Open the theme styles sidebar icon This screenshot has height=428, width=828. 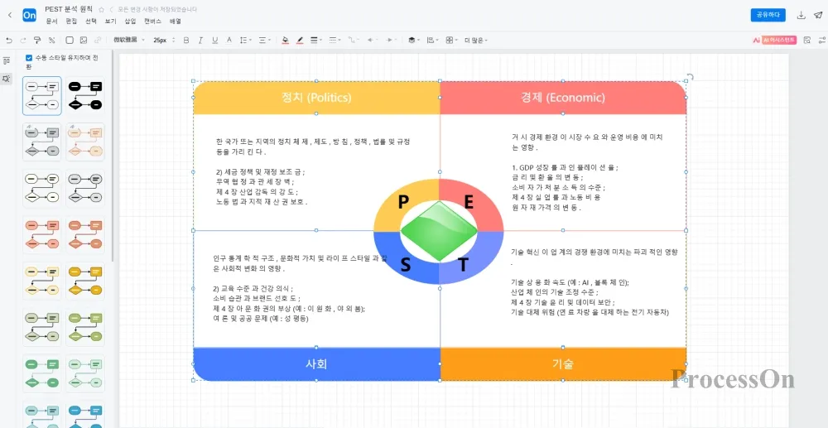7,78
